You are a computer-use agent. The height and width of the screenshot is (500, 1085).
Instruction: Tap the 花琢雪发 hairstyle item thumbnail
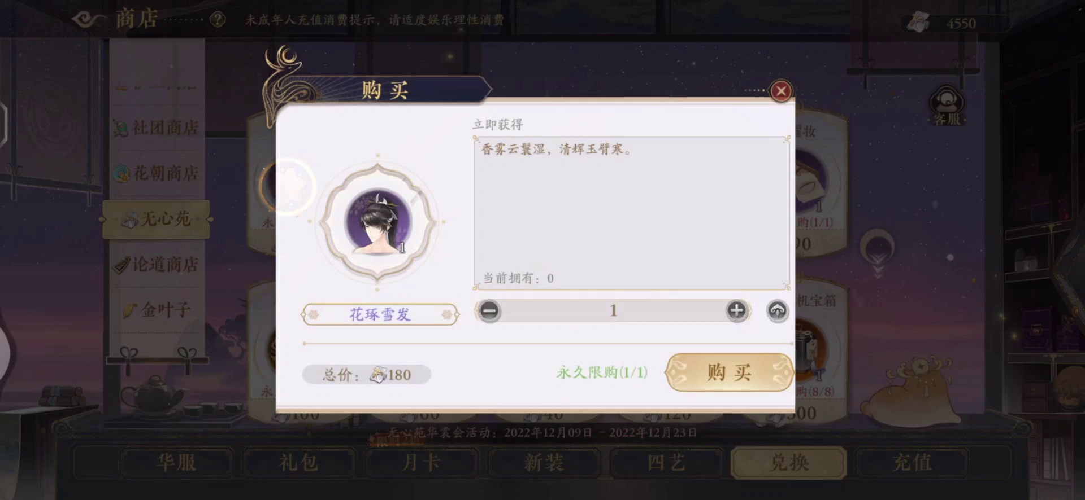pos(379,222)
